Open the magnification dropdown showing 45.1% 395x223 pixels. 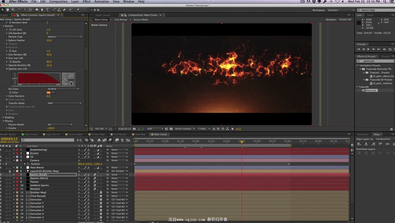[x=101, y=129]
